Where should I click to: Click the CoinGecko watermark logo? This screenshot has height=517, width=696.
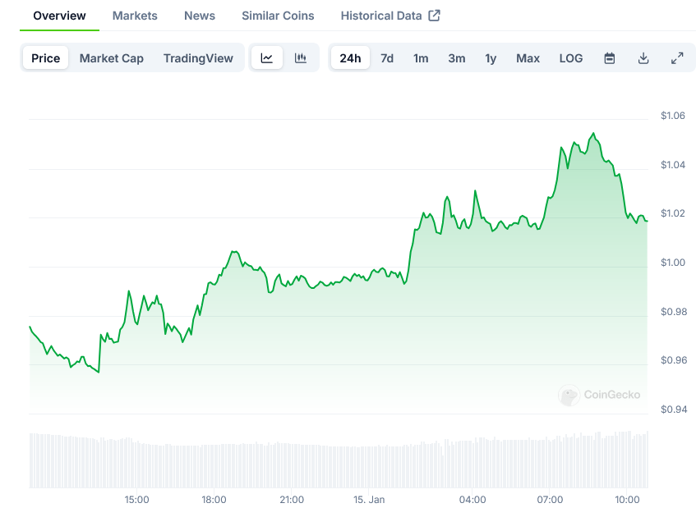coord(599,396)
